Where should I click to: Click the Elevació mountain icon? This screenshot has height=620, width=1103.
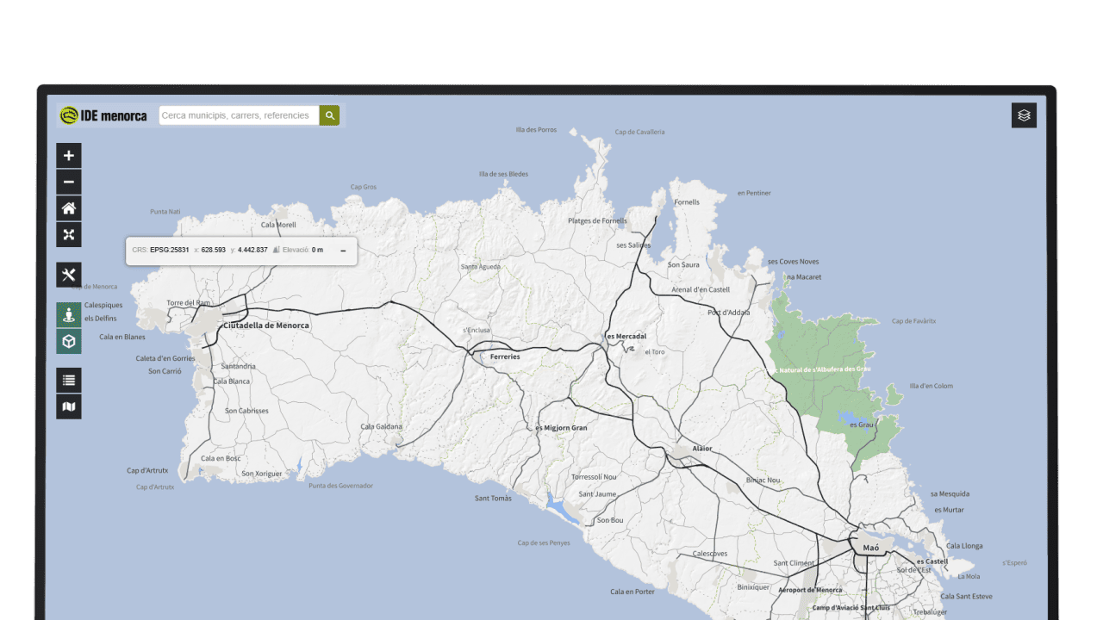[277, 250]
